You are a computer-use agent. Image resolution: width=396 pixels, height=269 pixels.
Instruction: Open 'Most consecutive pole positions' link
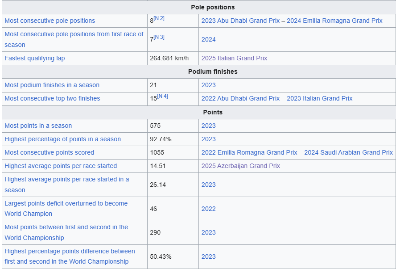(50, 21)
